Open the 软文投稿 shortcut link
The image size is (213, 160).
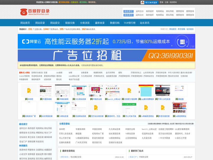coord(181,29)
